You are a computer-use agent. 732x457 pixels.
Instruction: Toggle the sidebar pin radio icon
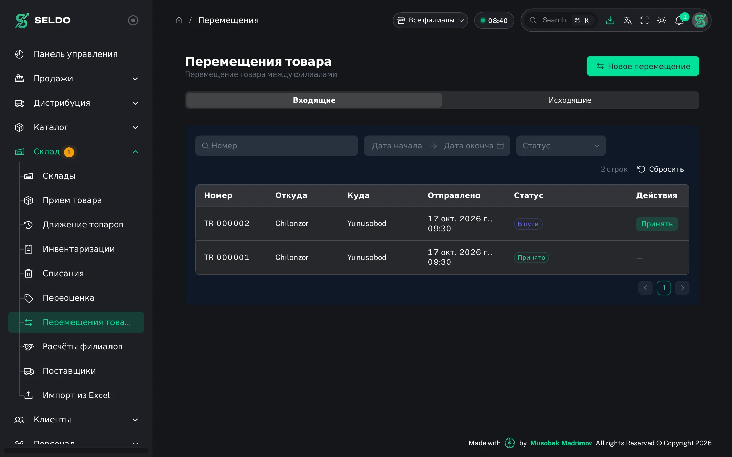[x=133, y=20]
